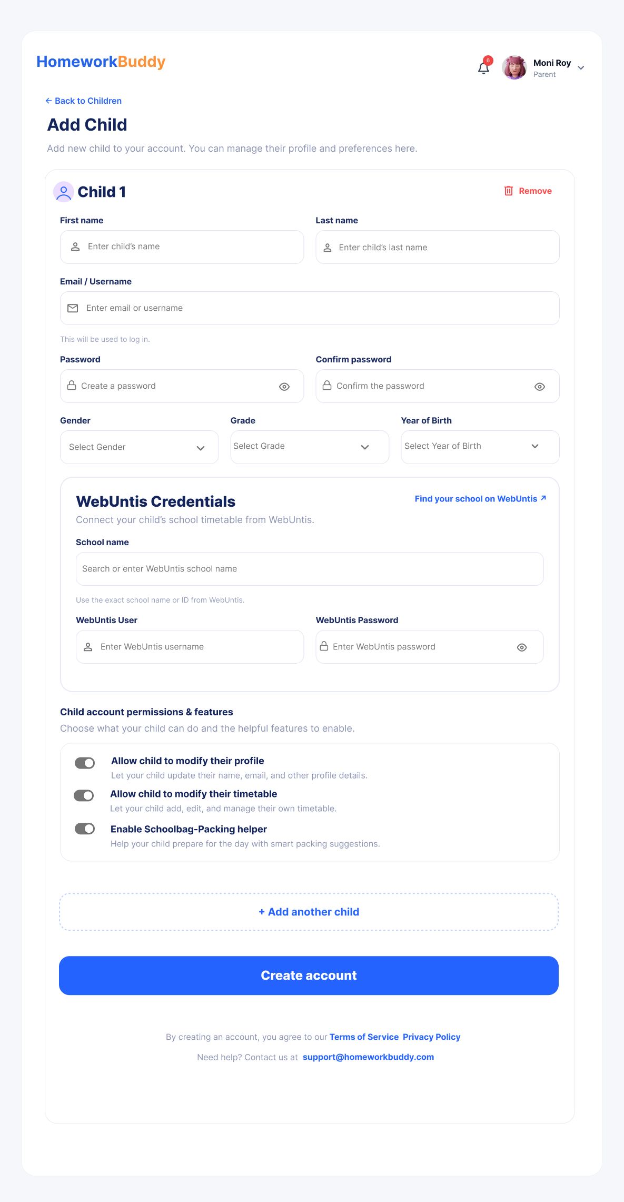Click the Remove trash icon for Child 1

click(508, 191)
